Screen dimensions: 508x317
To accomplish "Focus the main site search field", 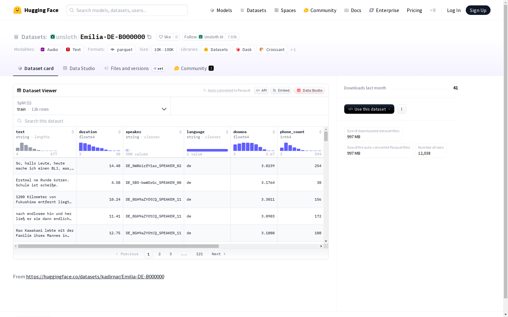I will [127, 10].
